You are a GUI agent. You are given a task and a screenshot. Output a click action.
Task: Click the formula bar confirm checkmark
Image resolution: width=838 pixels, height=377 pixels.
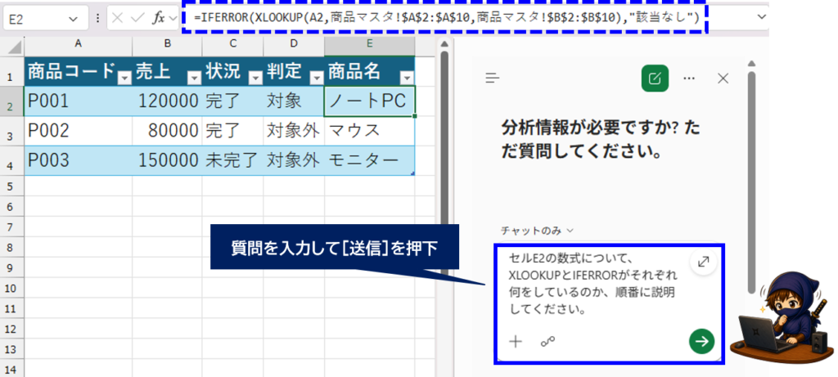(137, 18)
